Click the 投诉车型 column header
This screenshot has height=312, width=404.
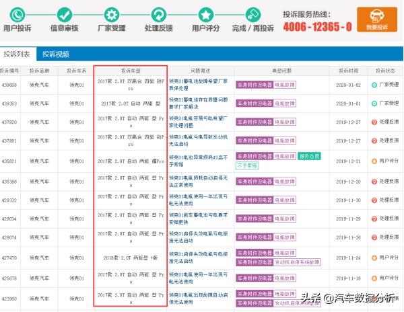tap(131, 71)
